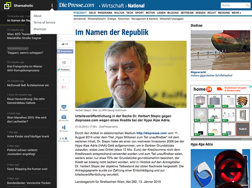Open the three-dot Shareaholic menu
Image resolution: width=252 pixels, height=188 pixels.
[x=52, y=6]
